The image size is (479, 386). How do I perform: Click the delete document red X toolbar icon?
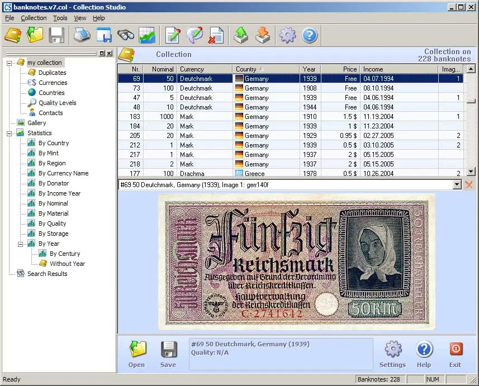coord(216,35)
